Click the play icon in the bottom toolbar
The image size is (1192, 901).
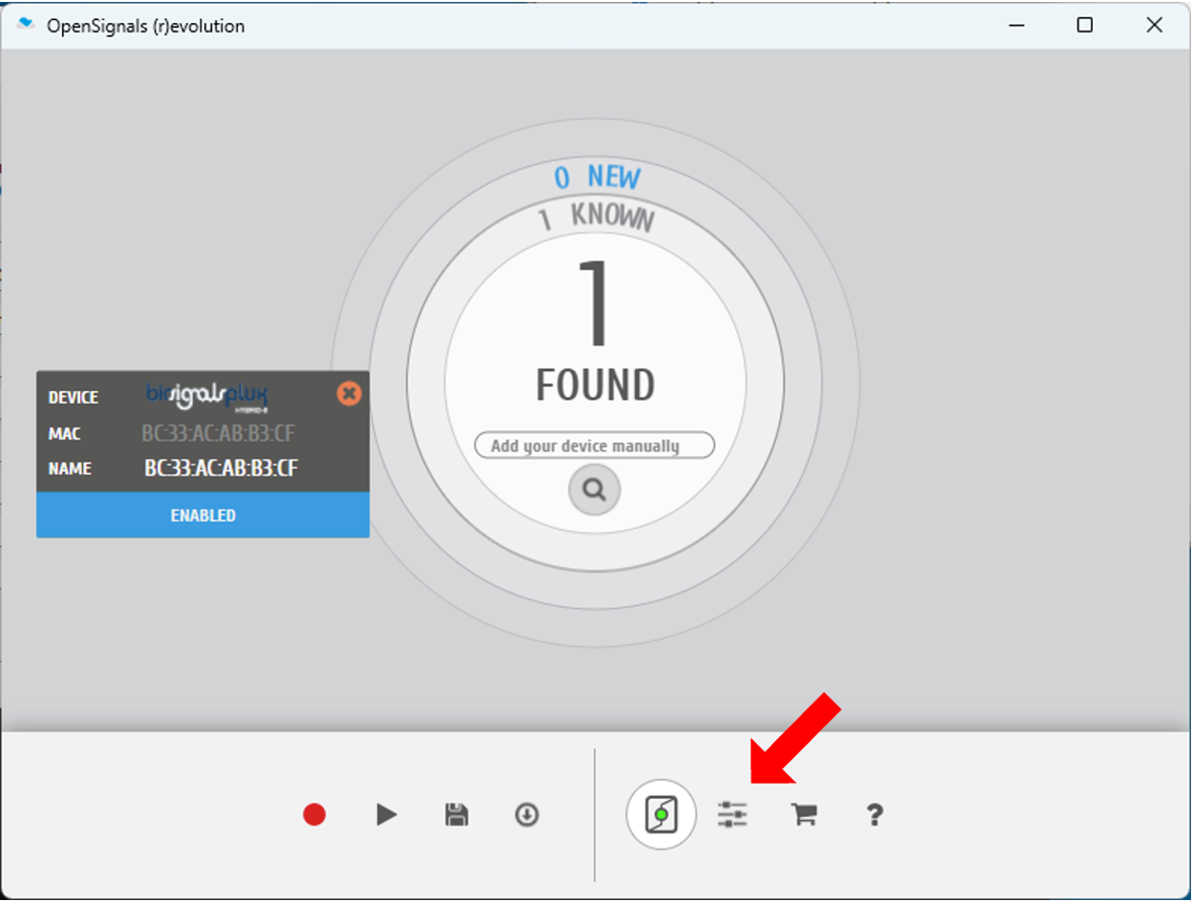pos(386,815)
